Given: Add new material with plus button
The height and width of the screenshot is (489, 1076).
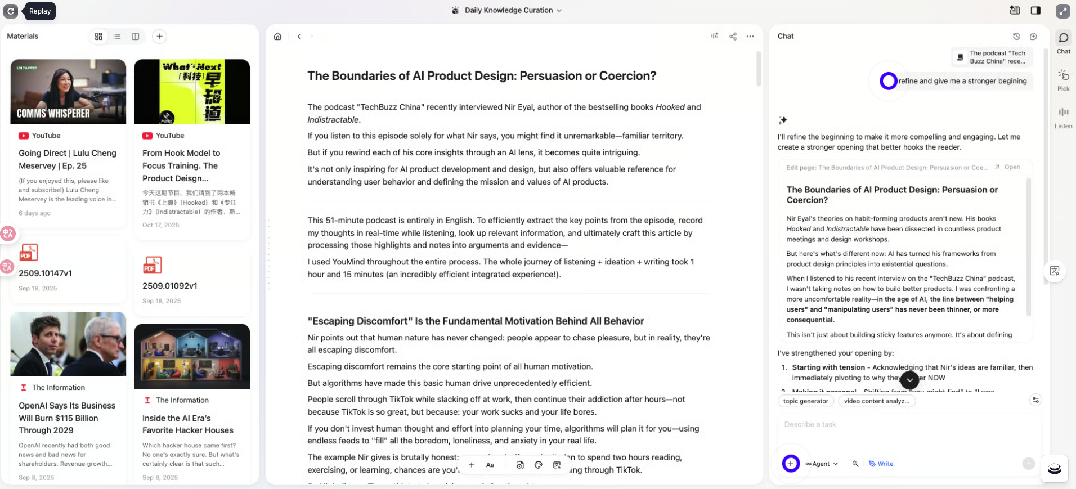Looking at the screenshot, I should point(160,37).
